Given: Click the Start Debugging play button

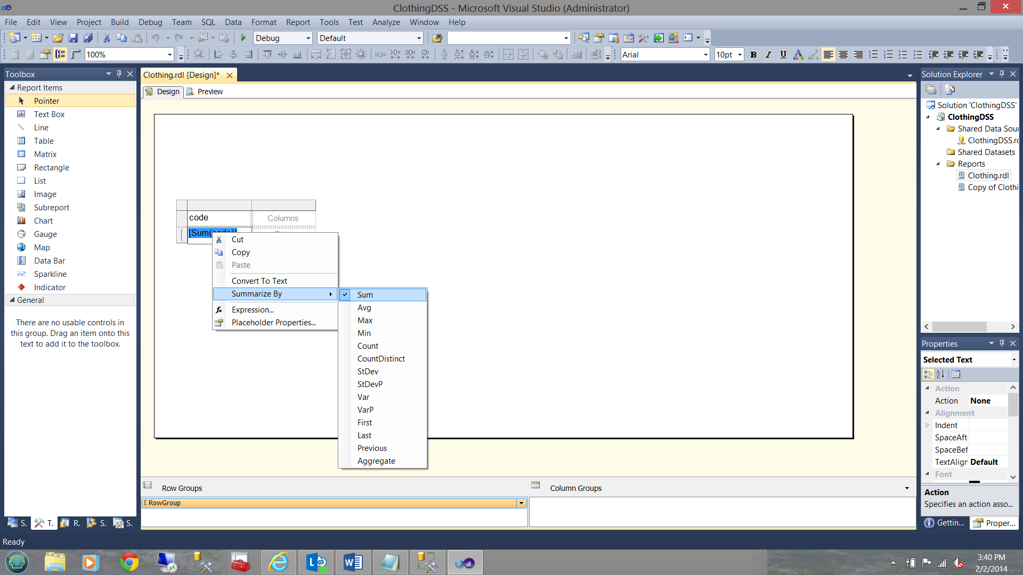Looking at the screenshot, I should pyautogui.click(x=243, y=38).
